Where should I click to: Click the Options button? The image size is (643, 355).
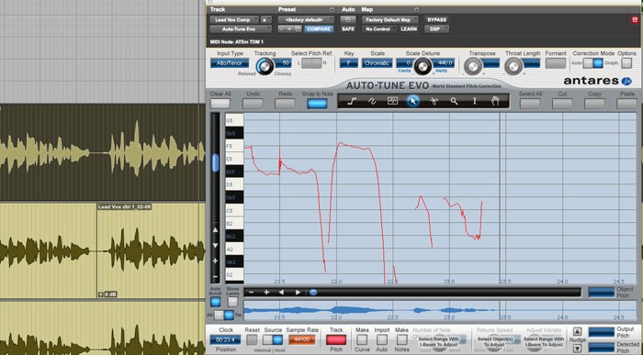(626, 63)
